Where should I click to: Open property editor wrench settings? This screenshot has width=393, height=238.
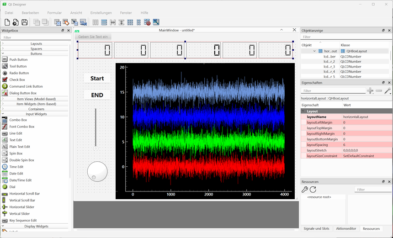[388, 91]
